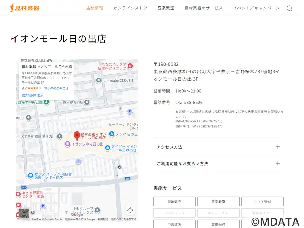This screenshot has width=304, height=228.
Task: Click the 株式会社RELIEF map marker
Action: tap(50, 61)
